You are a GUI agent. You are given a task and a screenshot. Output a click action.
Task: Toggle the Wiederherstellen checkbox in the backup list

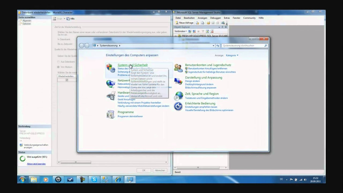(67, 80)
